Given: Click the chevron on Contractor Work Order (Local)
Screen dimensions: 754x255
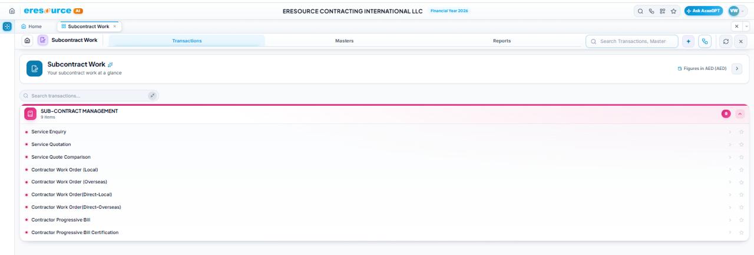Looking at the screenshot, I should [731, 169].
